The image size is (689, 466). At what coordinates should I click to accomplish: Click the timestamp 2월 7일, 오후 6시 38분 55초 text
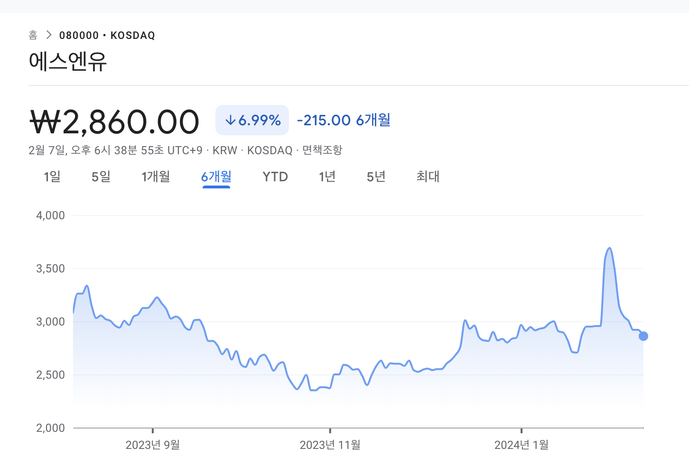click(96, 150)
